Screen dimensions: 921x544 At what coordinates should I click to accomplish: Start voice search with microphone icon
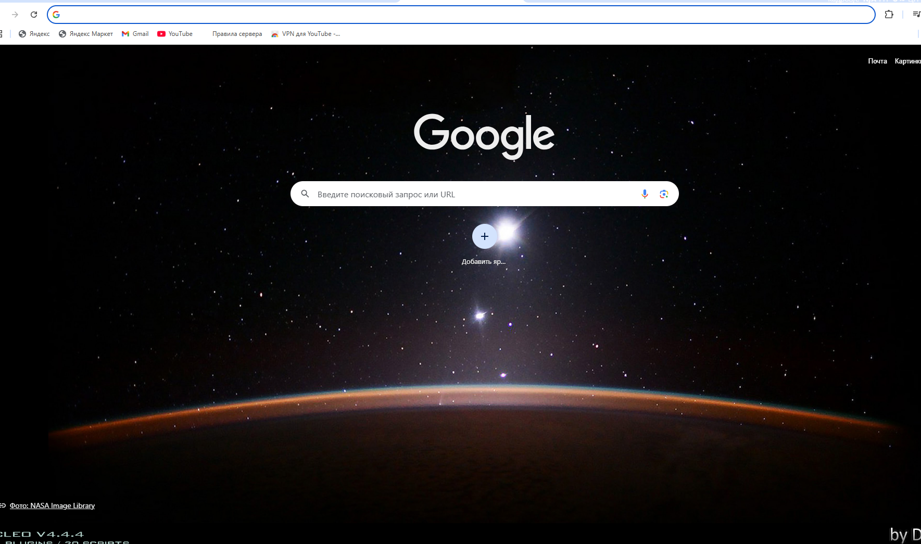click(645, 194)
